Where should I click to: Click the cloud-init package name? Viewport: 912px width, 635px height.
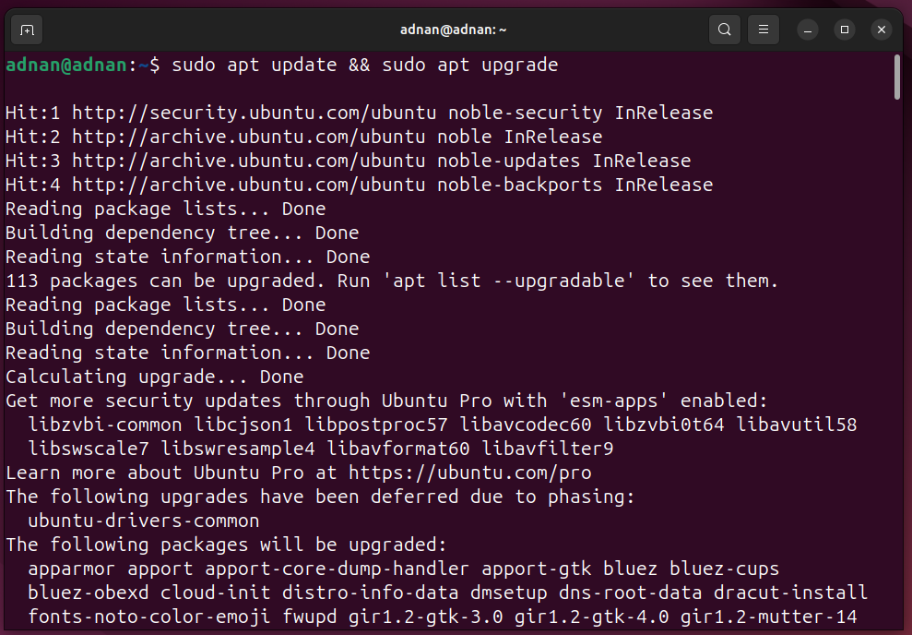[215, 593]
